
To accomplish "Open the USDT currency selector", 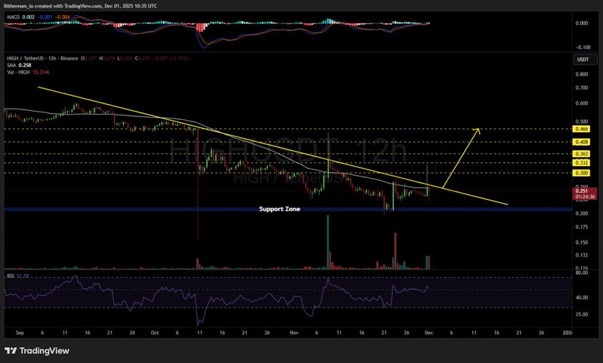I will 581,58.
